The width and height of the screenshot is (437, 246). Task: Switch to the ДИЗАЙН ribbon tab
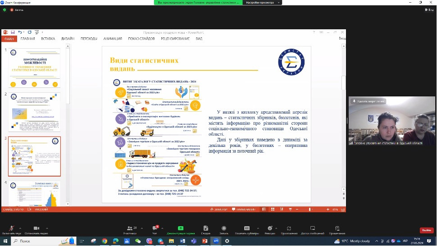68,39
